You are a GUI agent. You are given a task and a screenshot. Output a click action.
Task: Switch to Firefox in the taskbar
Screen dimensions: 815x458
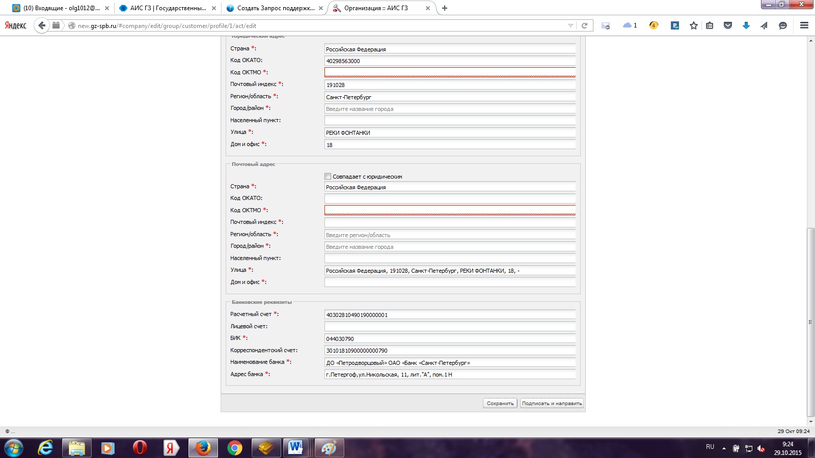(203, 448)
